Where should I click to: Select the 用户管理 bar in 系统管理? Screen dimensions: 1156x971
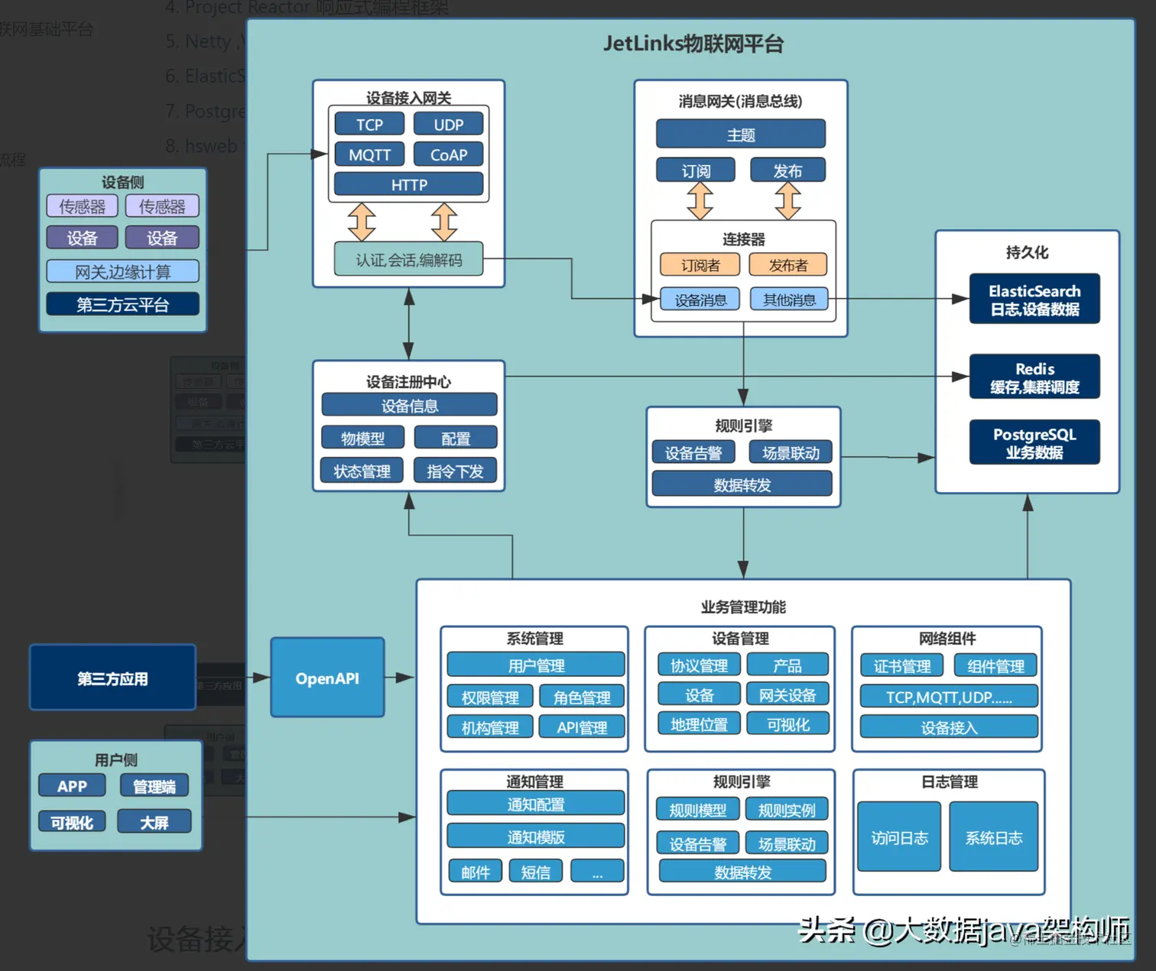(x=536, y=665)
